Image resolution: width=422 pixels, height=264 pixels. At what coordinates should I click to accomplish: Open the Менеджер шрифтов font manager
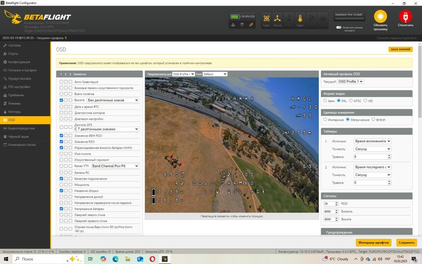(373, 242)
